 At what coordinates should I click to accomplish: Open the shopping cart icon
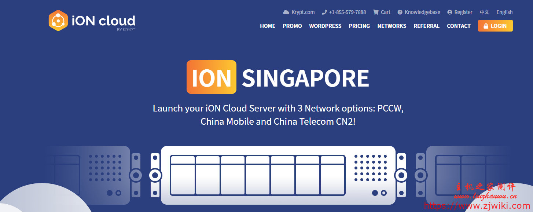[x=376, y=12]
